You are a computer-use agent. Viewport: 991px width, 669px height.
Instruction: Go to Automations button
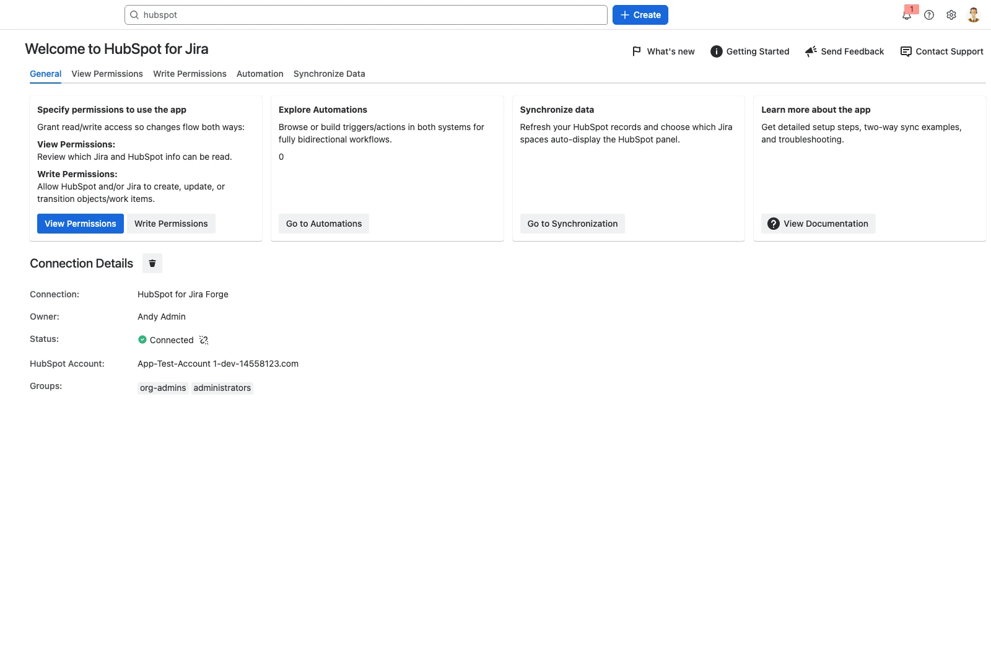324,224
